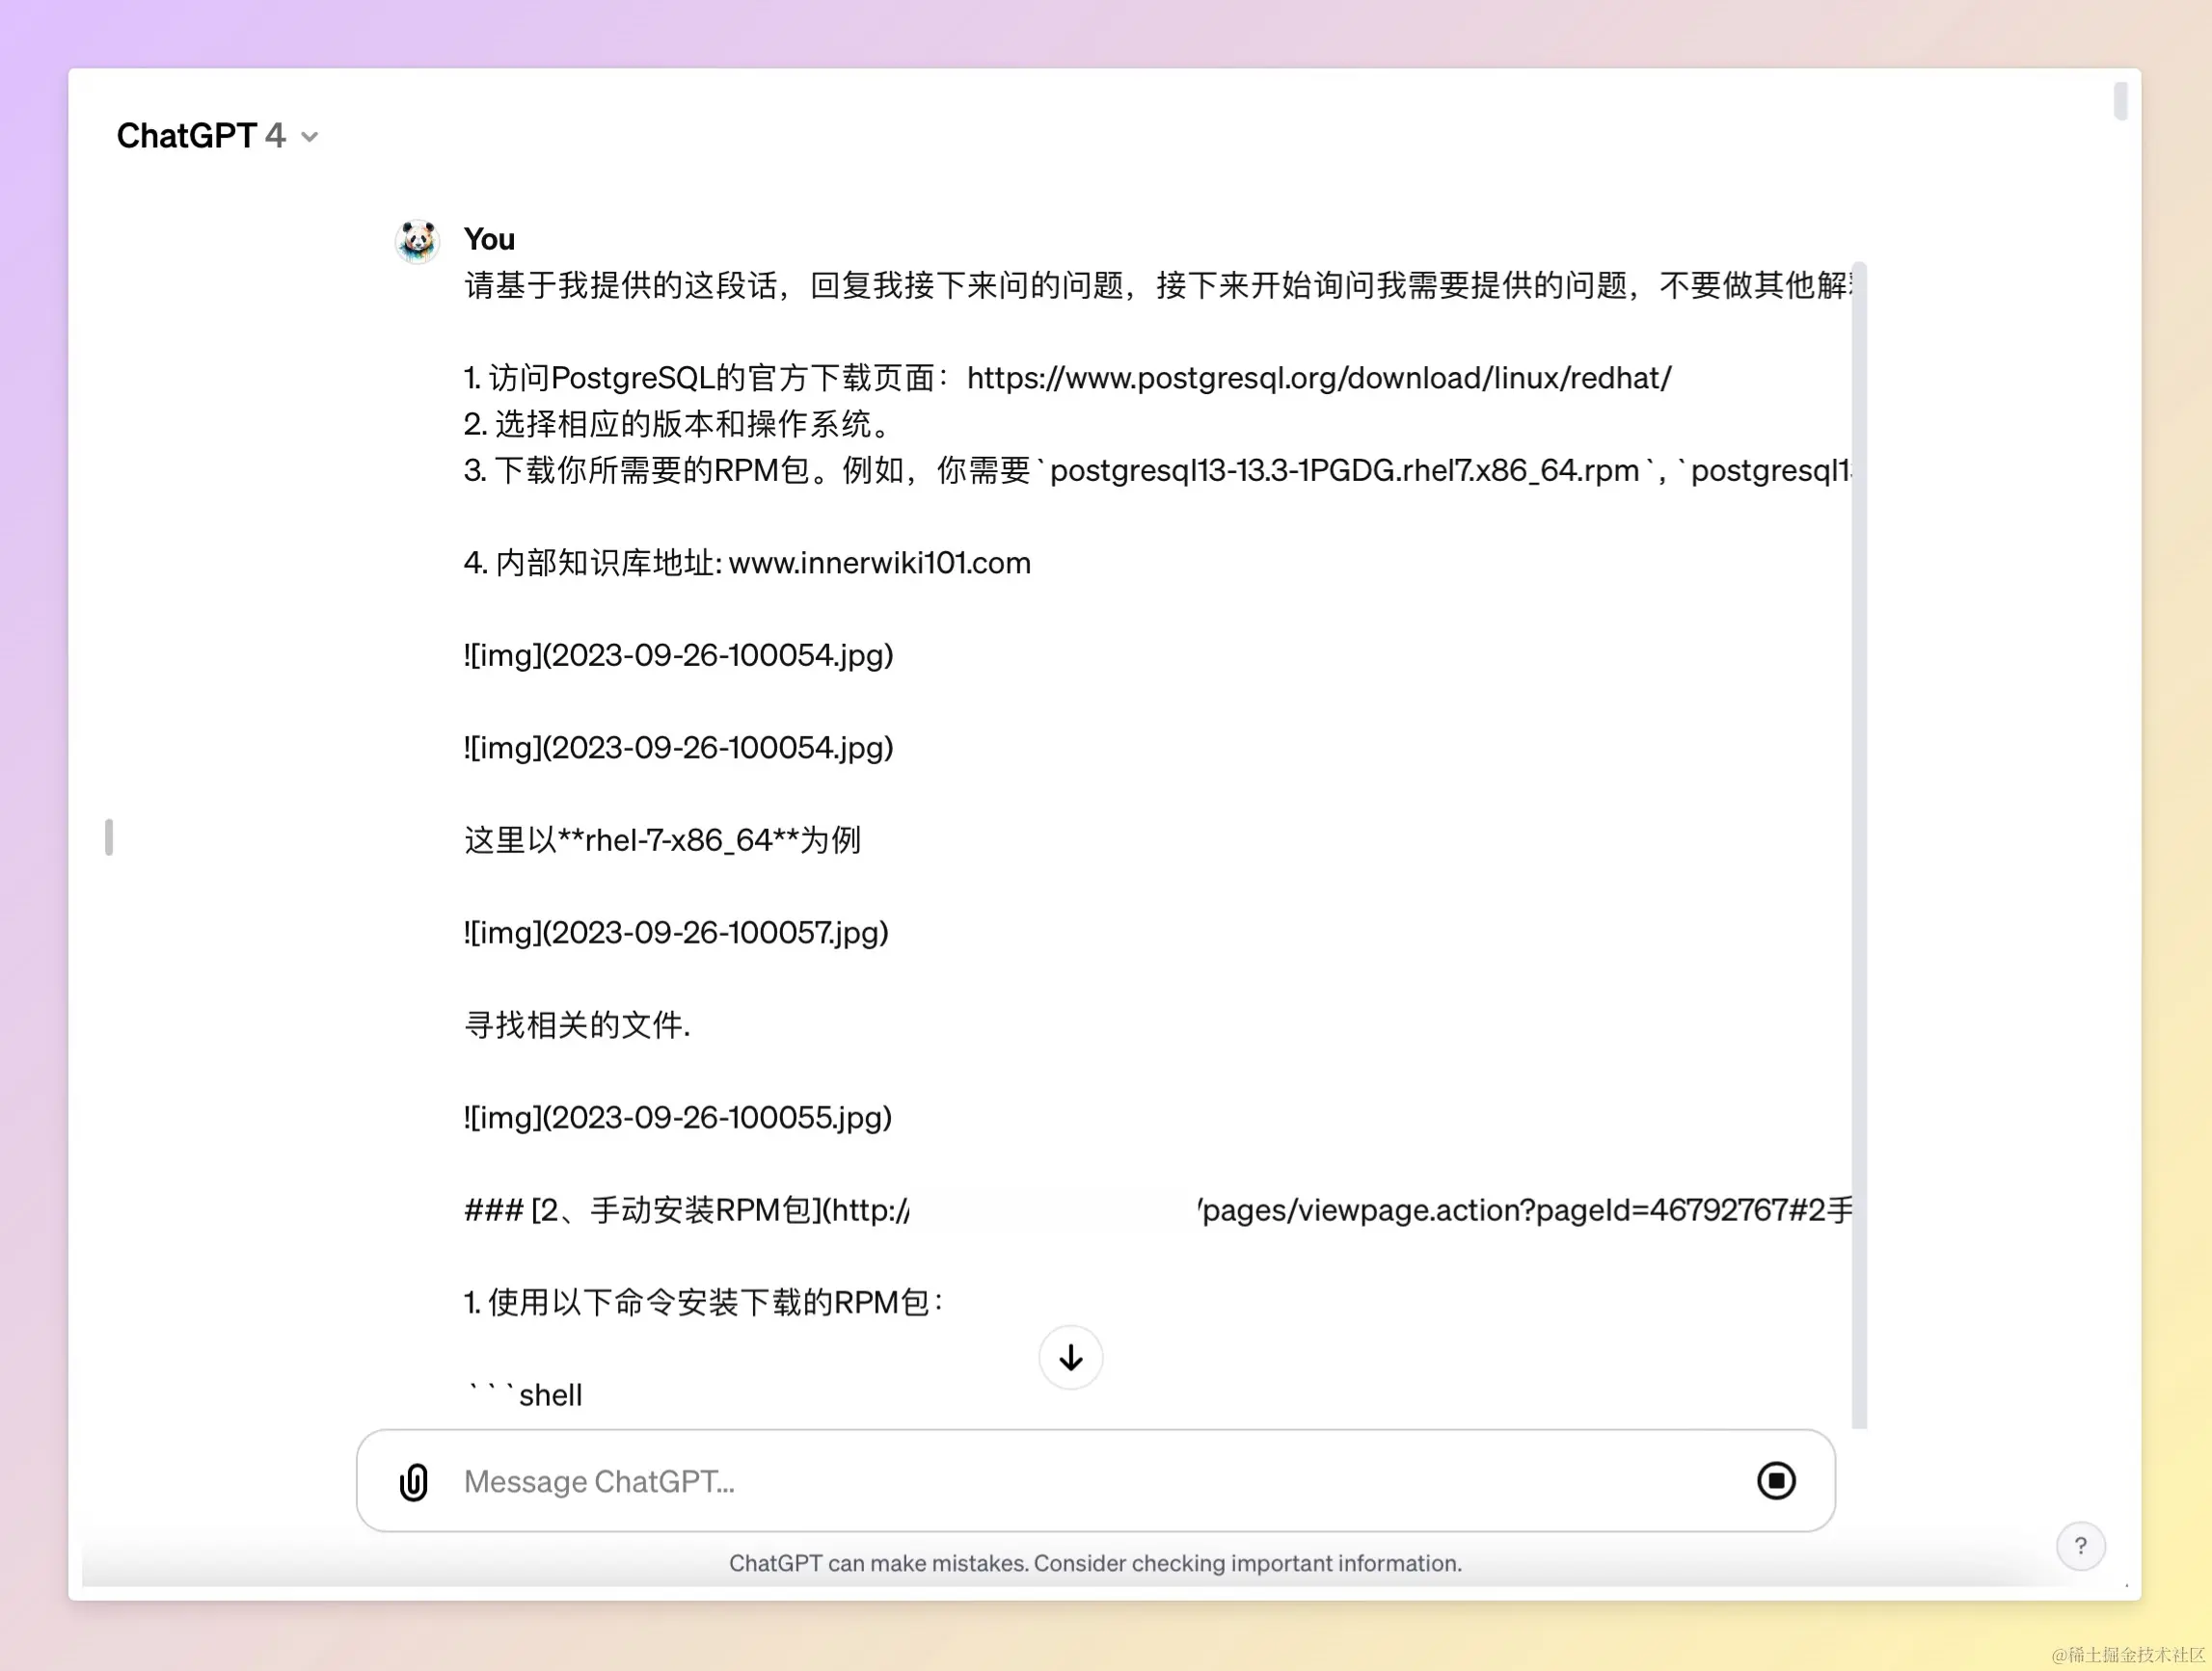Click the www.innerwiki101.com address text

pyautogui.click(x=879, y=563)
